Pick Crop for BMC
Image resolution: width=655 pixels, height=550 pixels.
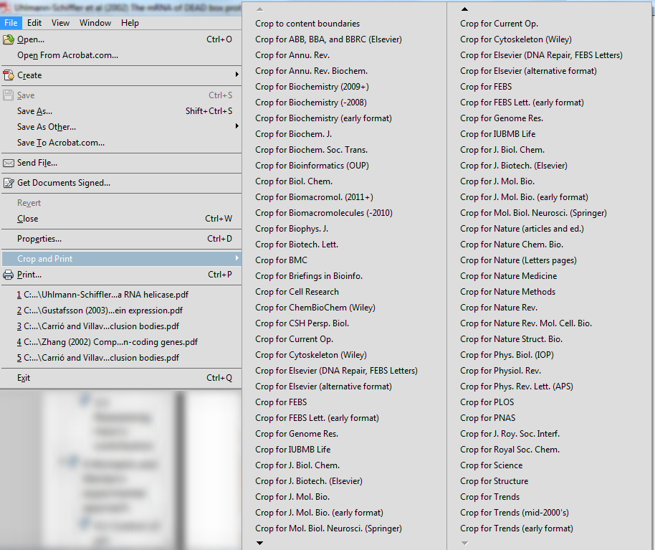point(281,260)
